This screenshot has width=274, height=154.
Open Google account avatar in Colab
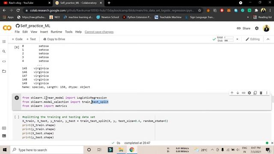(266, 28)
